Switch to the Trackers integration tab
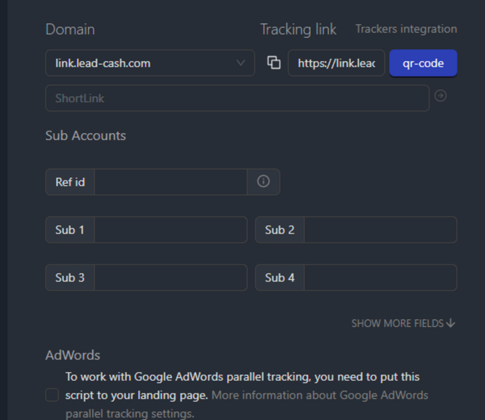This screenshot has width=485, height=420. click(x=406, y=29)
